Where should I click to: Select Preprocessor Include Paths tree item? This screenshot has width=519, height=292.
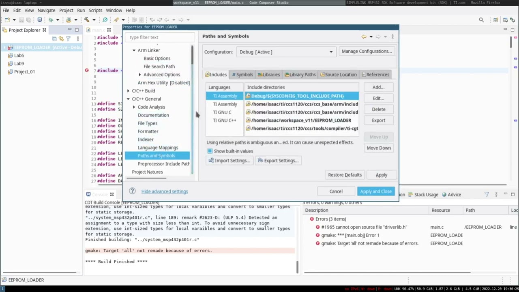[163, 164]
